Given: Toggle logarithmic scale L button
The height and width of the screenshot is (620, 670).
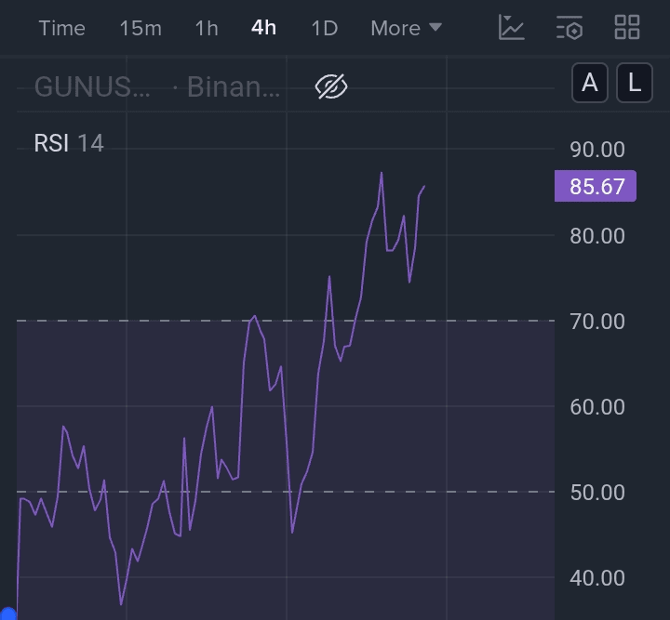Looking at the screenshot, I should coord(635,84).
